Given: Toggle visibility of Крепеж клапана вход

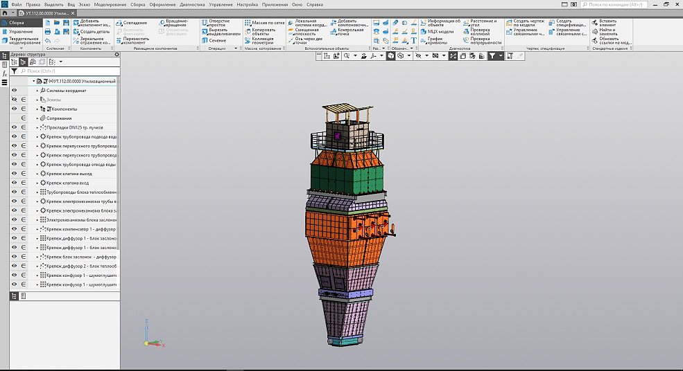Looking at the screenshot, I should [x=14, y=182].
